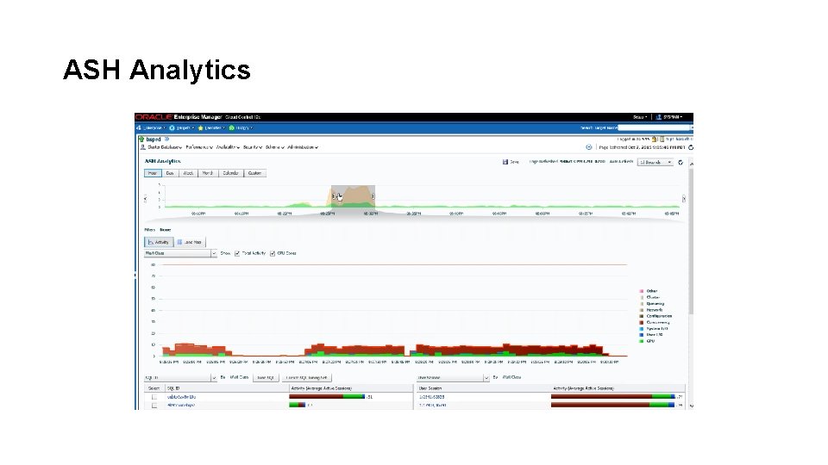
Task: Select the Week time range tab
Action: click(x=188, y=173)
